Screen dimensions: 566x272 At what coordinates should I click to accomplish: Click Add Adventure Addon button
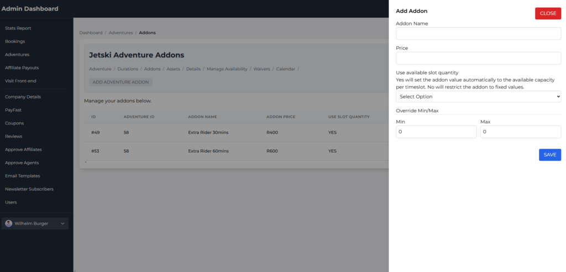[x=120, y=82]
